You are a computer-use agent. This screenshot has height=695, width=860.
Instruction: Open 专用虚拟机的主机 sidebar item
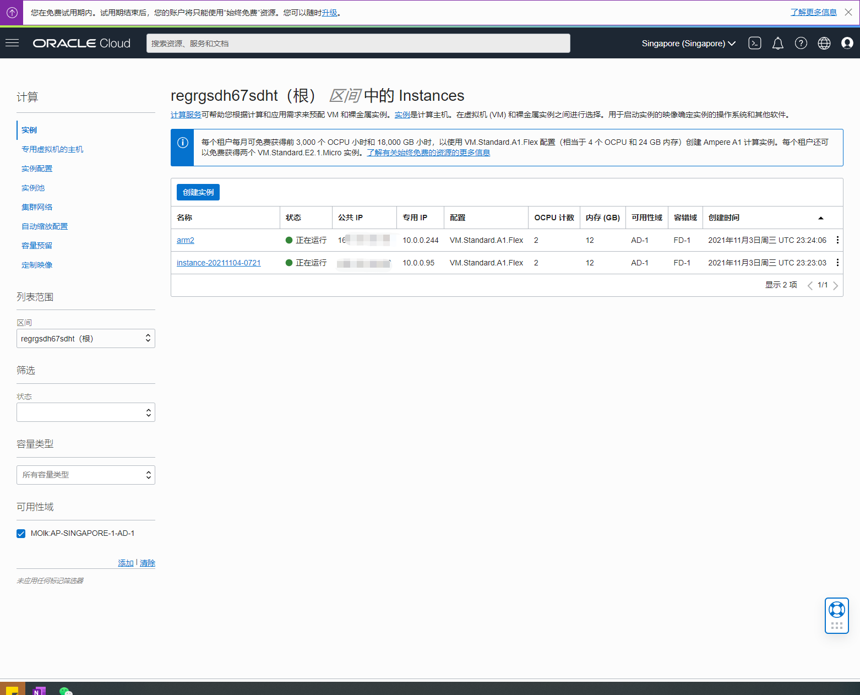pos(52,149)
